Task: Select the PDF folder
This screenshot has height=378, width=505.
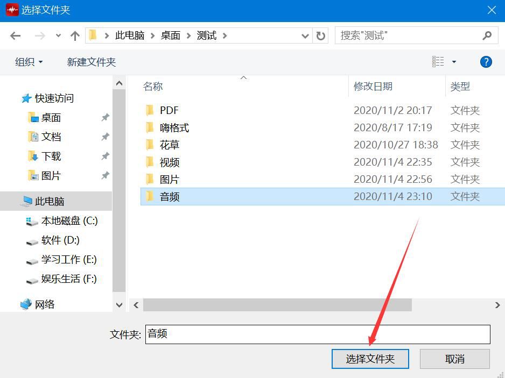Action: tap(169, 110)
